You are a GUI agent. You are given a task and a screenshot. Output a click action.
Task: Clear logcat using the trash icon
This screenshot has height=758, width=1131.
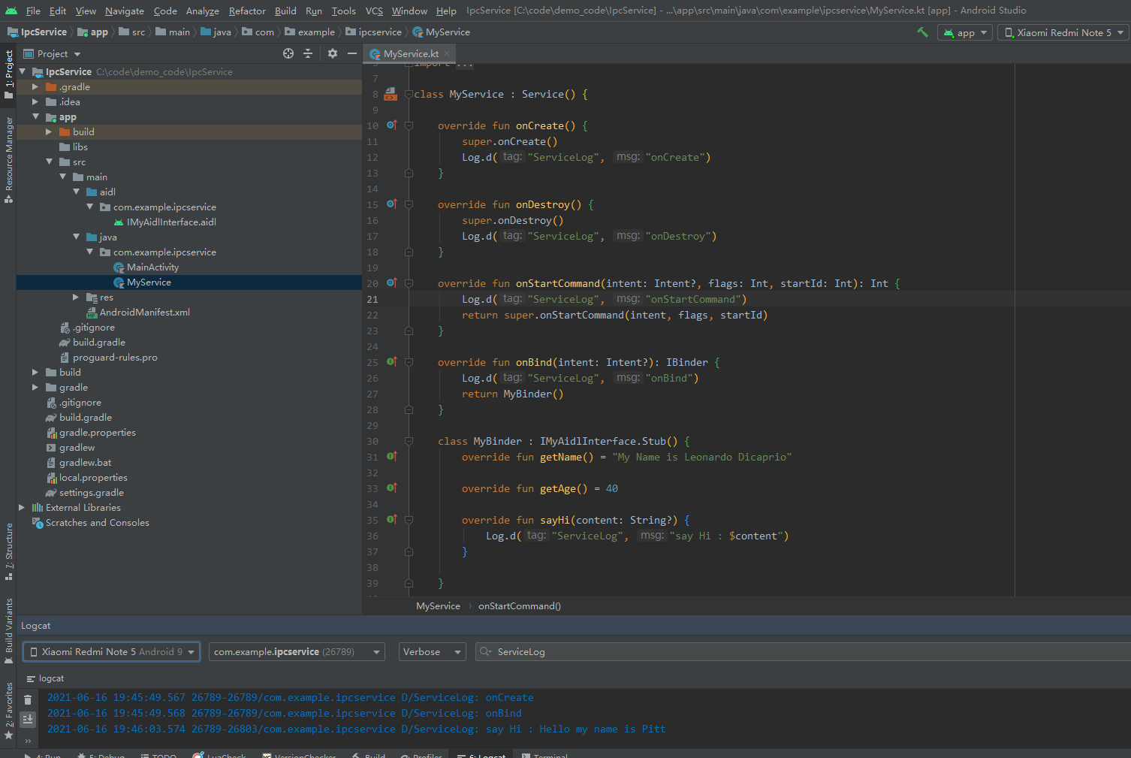point(28,699)
